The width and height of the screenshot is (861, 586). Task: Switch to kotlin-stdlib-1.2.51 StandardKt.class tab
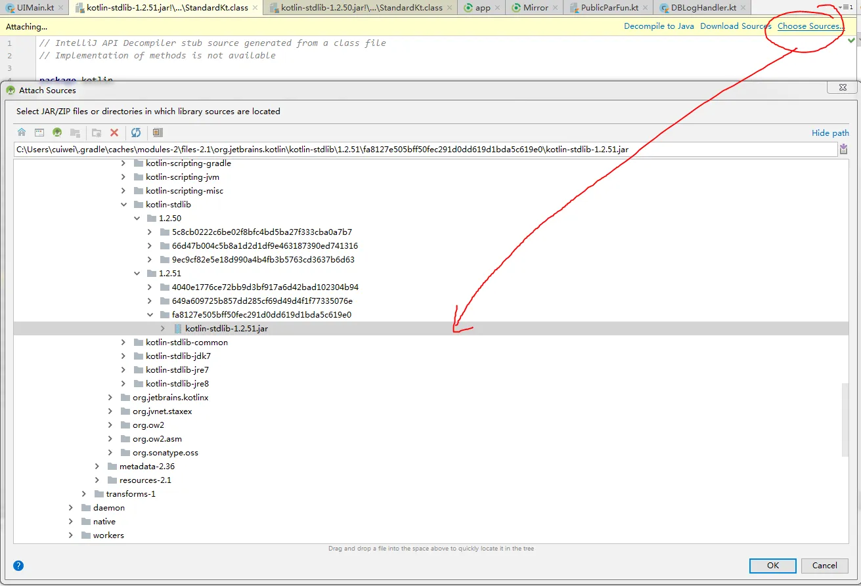167,8
